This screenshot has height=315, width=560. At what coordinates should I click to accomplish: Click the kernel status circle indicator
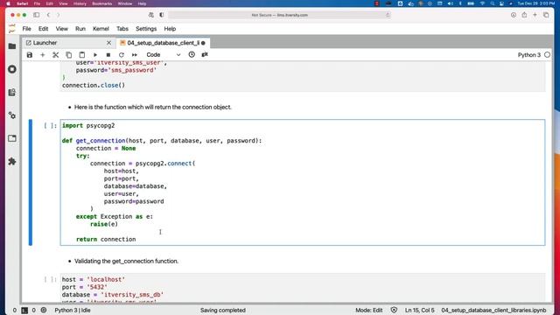point(547,55)
